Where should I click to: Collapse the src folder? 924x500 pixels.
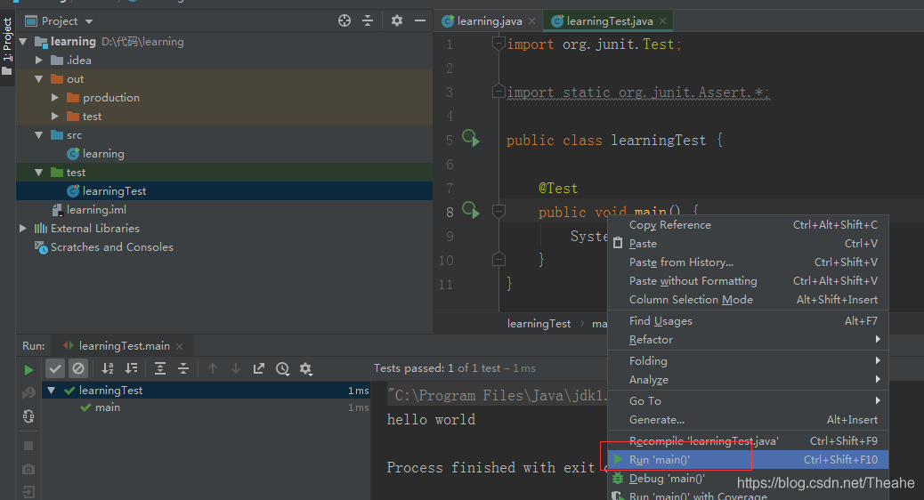[39, 135]
